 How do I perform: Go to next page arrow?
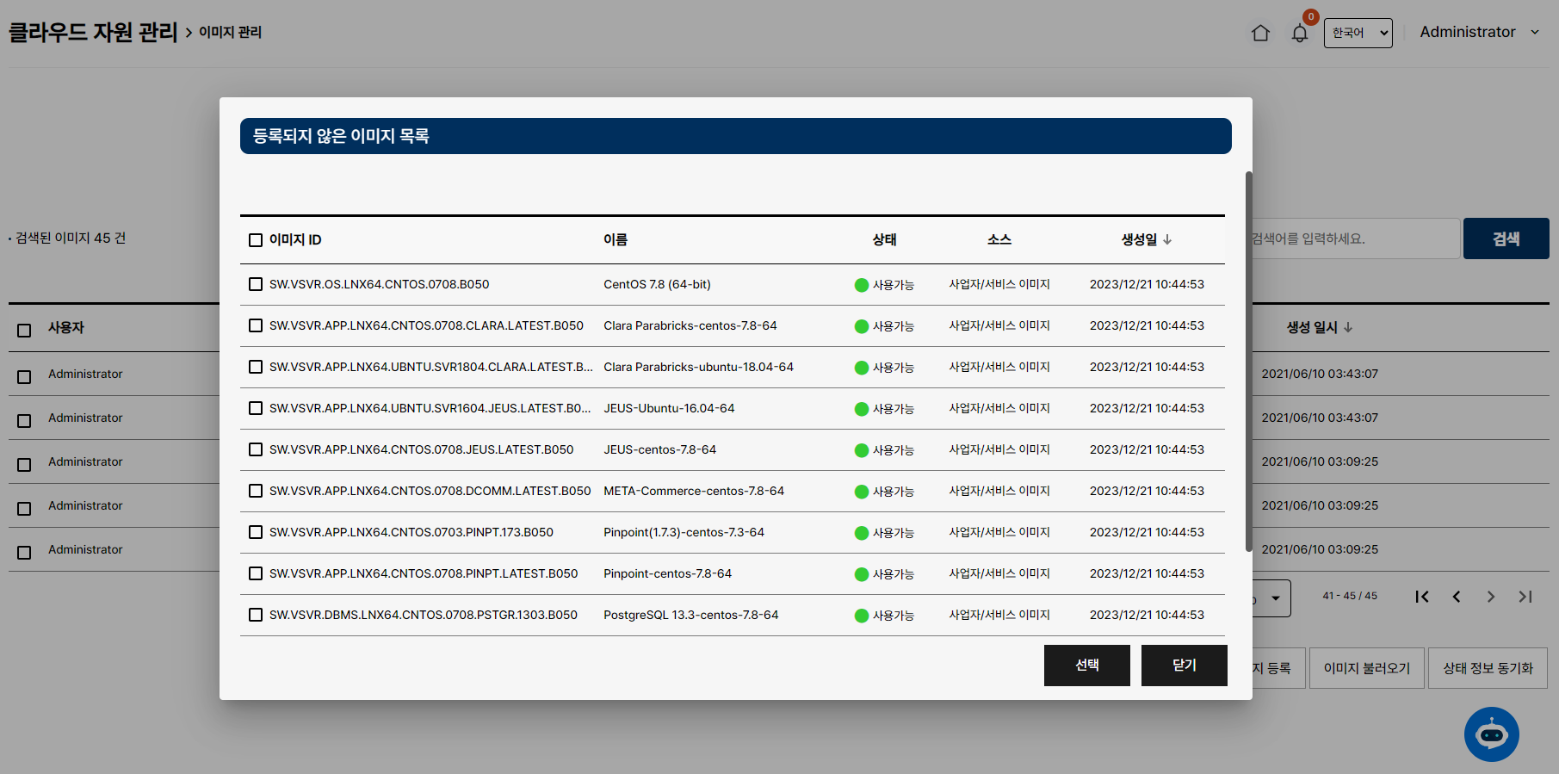[1491, 597]
